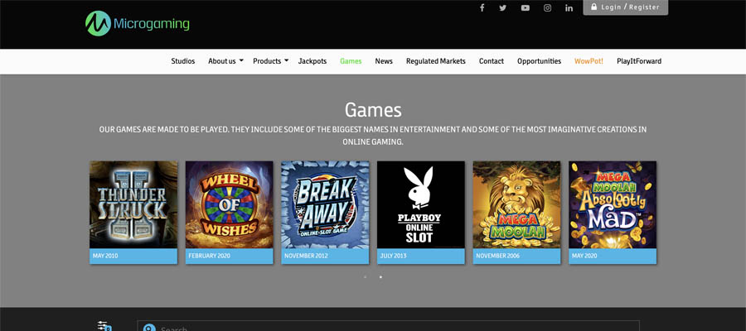Open the Opportunities link
The image size is (746, 331).
coord(539,61)
